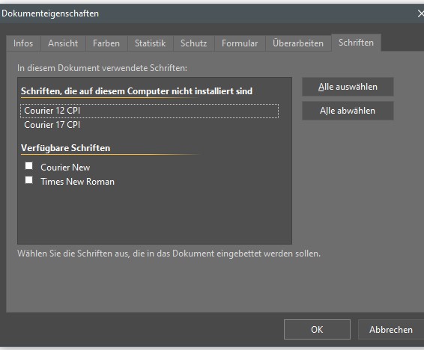
Task: Open the Ansicht tab
Action: (63, 43)
